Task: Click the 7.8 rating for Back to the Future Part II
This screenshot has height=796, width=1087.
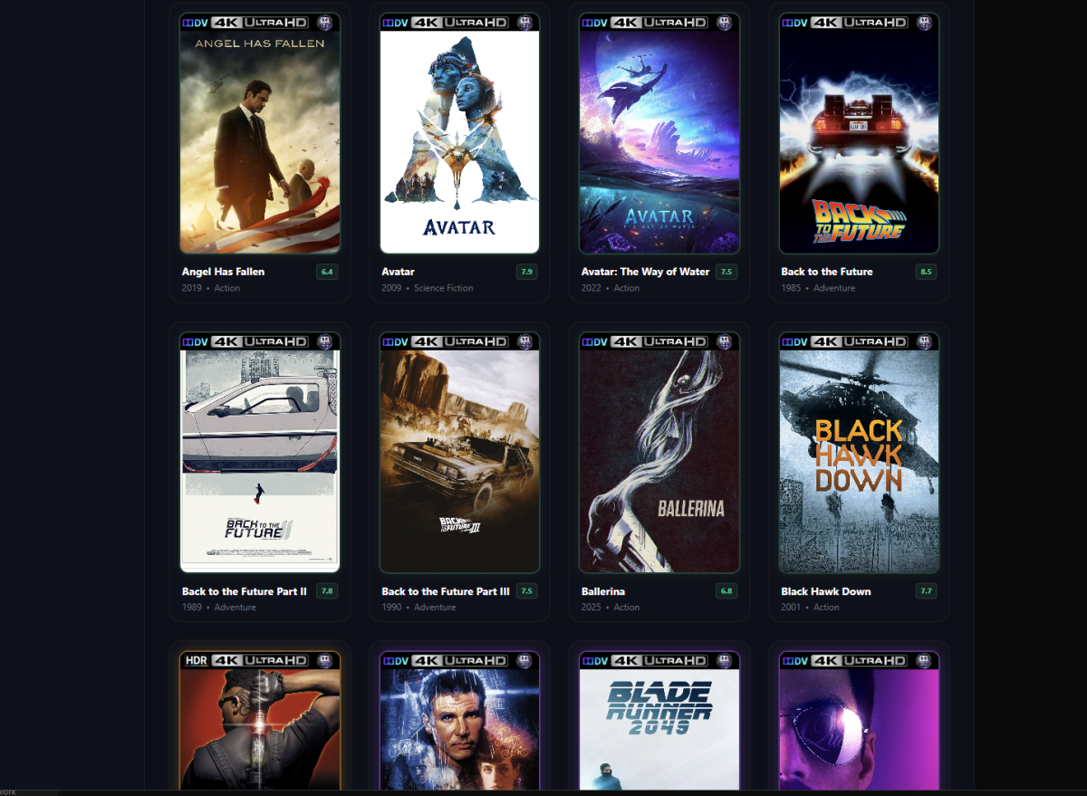Action: [x=327, y=591]
